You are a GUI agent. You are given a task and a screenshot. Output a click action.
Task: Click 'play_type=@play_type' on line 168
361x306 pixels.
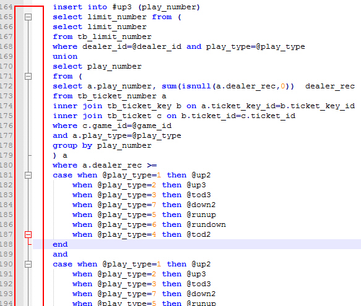(x=255, y=46)
